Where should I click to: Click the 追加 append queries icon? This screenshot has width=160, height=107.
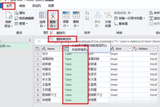151,18
